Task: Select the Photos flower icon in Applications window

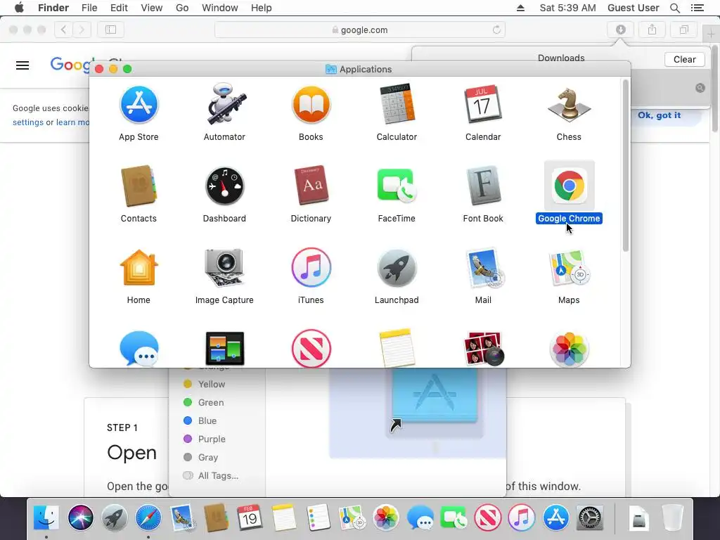Action: click(569, 349)
